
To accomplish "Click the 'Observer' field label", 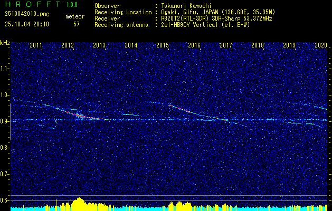I will pos(107,6).
